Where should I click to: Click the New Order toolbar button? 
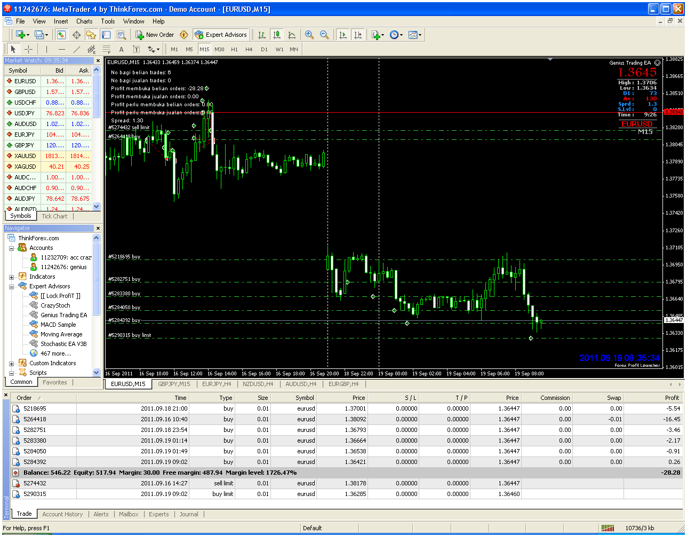pos(155,35)
